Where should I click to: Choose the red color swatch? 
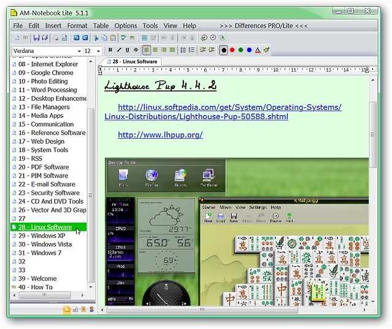232,50
